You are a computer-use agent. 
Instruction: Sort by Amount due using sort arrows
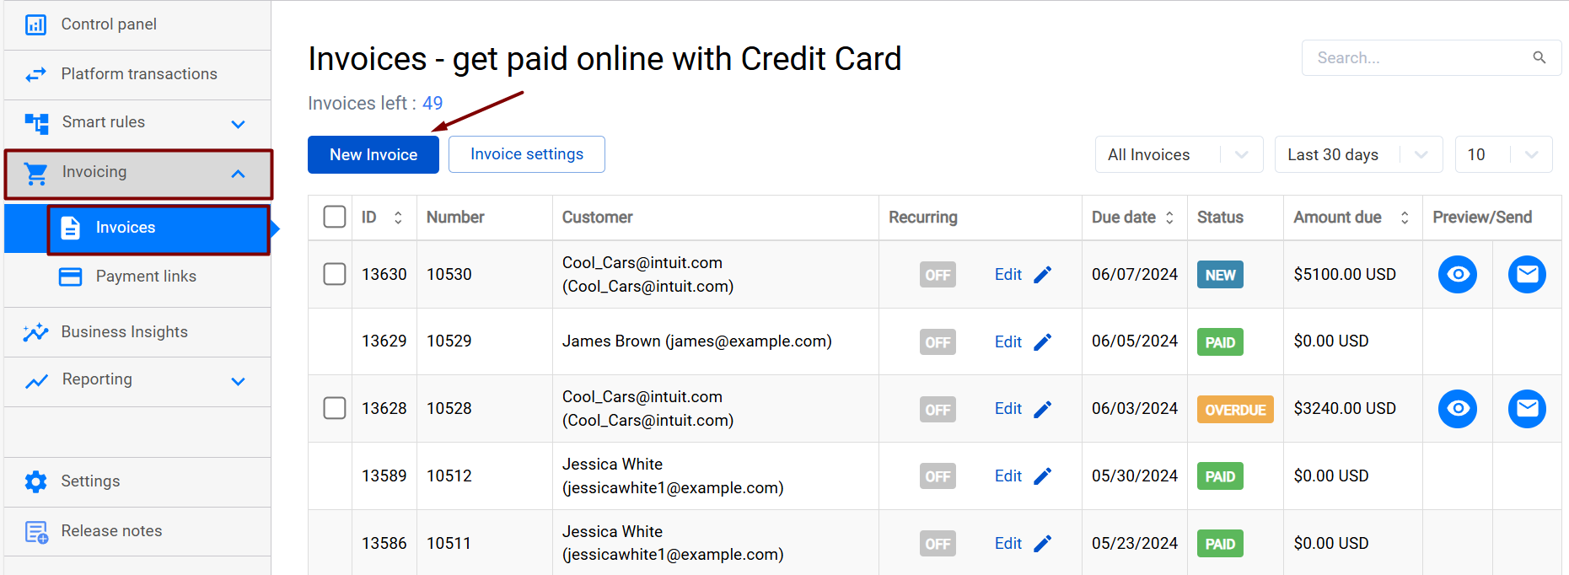pos(1405,218)
